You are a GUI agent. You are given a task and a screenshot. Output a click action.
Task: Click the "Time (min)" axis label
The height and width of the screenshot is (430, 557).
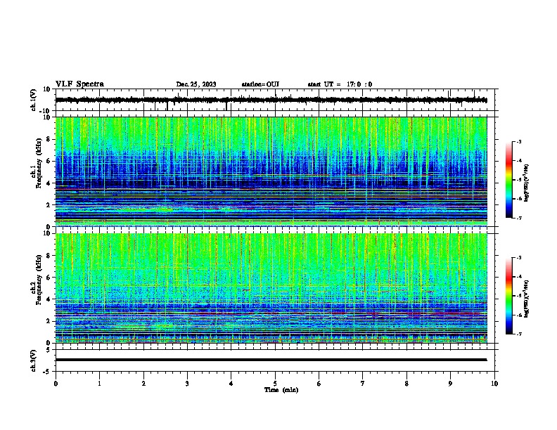(x=281, y=390)
